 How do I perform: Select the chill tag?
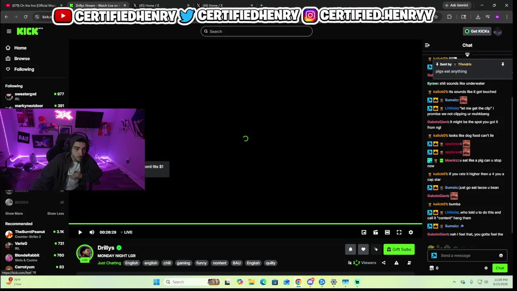[x=167, y=263]
